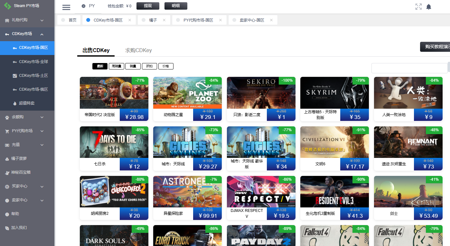This screenshot has width=450, height=246.
Task: Click the hamburger menu icon
Action: tap(66, 7)
